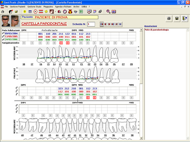190x142 pixels.
Task: Click the frontal patient photo thumbnail
Action: tap(6, 21)
